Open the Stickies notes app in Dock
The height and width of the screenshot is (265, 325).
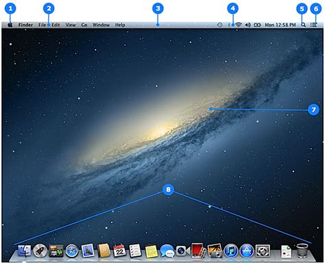click(x=152, y=251)
